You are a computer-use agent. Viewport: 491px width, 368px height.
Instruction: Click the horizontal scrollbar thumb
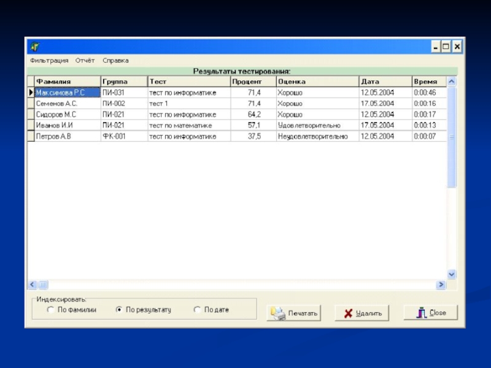(44, 285)
